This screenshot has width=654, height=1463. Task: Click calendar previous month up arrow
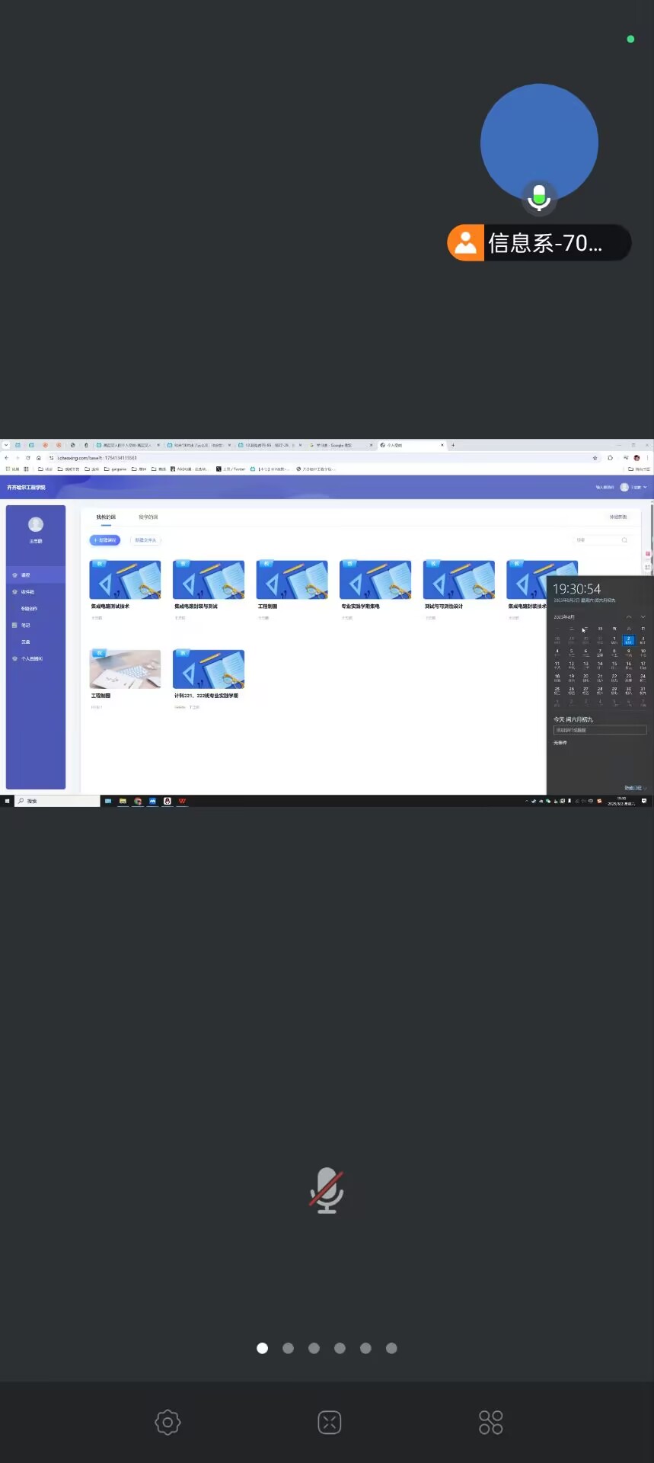coord(629,616)
